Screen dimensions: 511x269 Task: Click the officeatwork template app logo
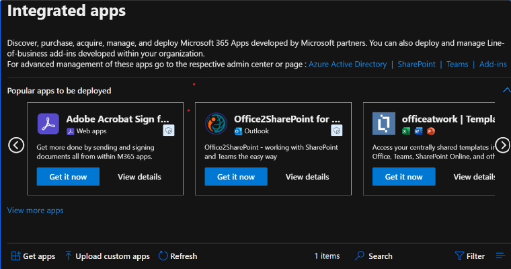(x=383, y=124)
